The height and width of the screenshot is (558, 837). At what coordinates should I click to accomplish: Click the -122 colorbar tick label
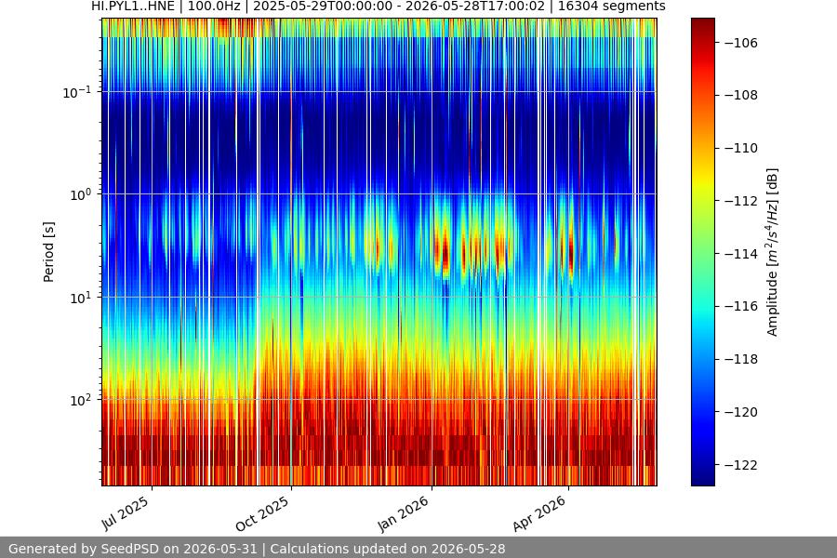click(741, 465)
